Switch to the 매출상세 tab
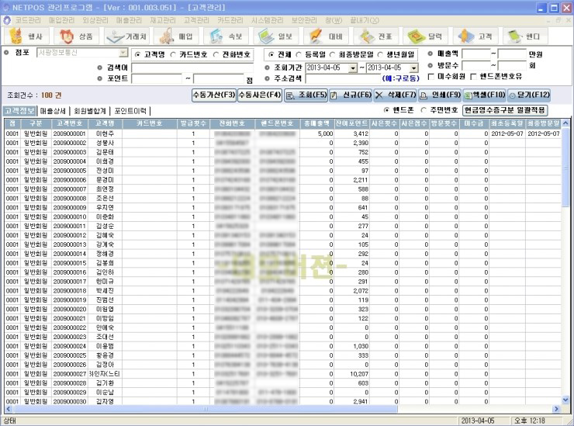The height and width of the screenshot is (426, 574). (53, 111)
